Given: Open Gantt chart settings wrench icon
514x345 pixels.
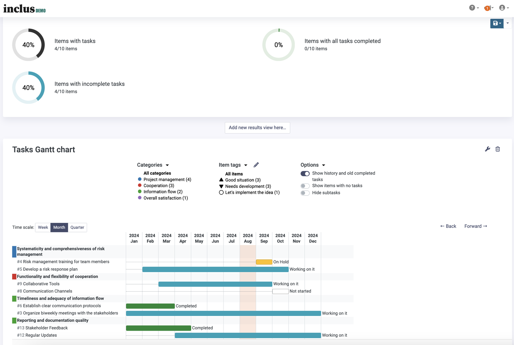Looking at the screenshot, I should pos(488,149).
